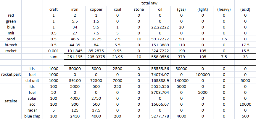
Task: Select radar copper value 37.5
Action: click(96, 110)
